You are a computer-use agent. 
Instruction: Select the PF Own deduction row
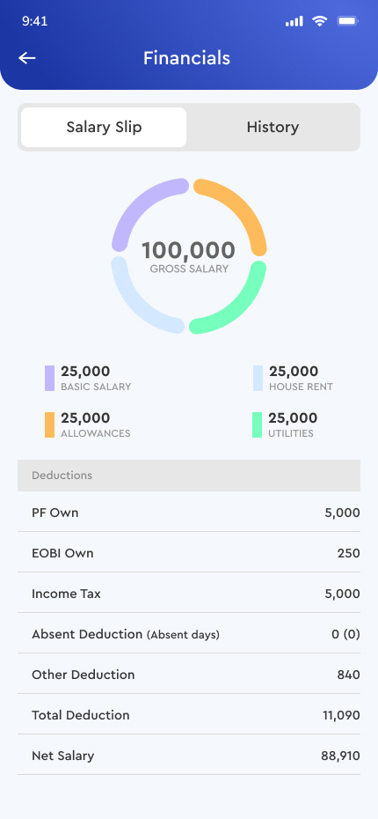click(x=189, y=512)
